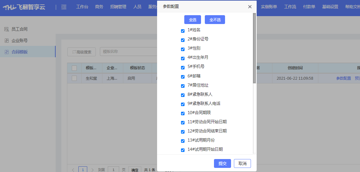Submit parameters with 提交 button
The height and width of the screenshot is (172, 360).
(223, 163)
